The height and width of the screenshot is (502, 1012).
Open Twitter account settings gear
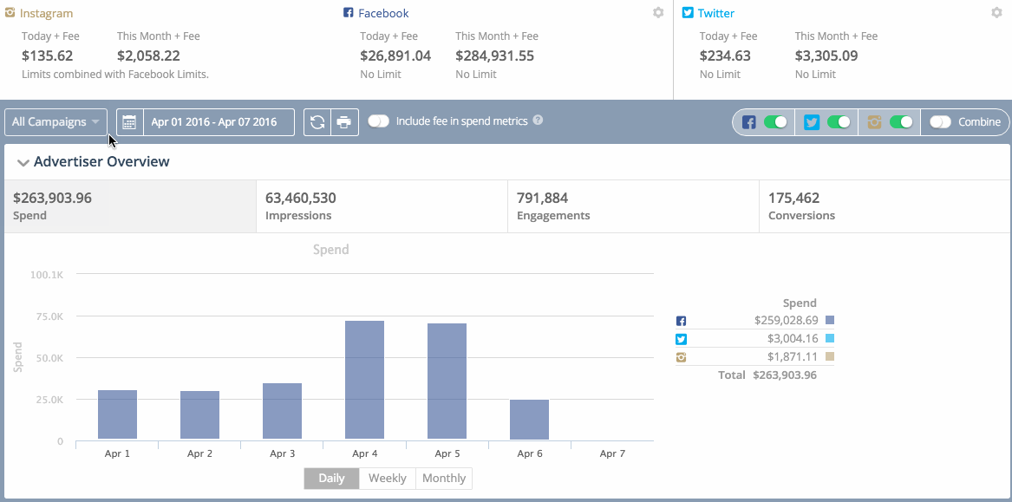click(x=998, y=13)
